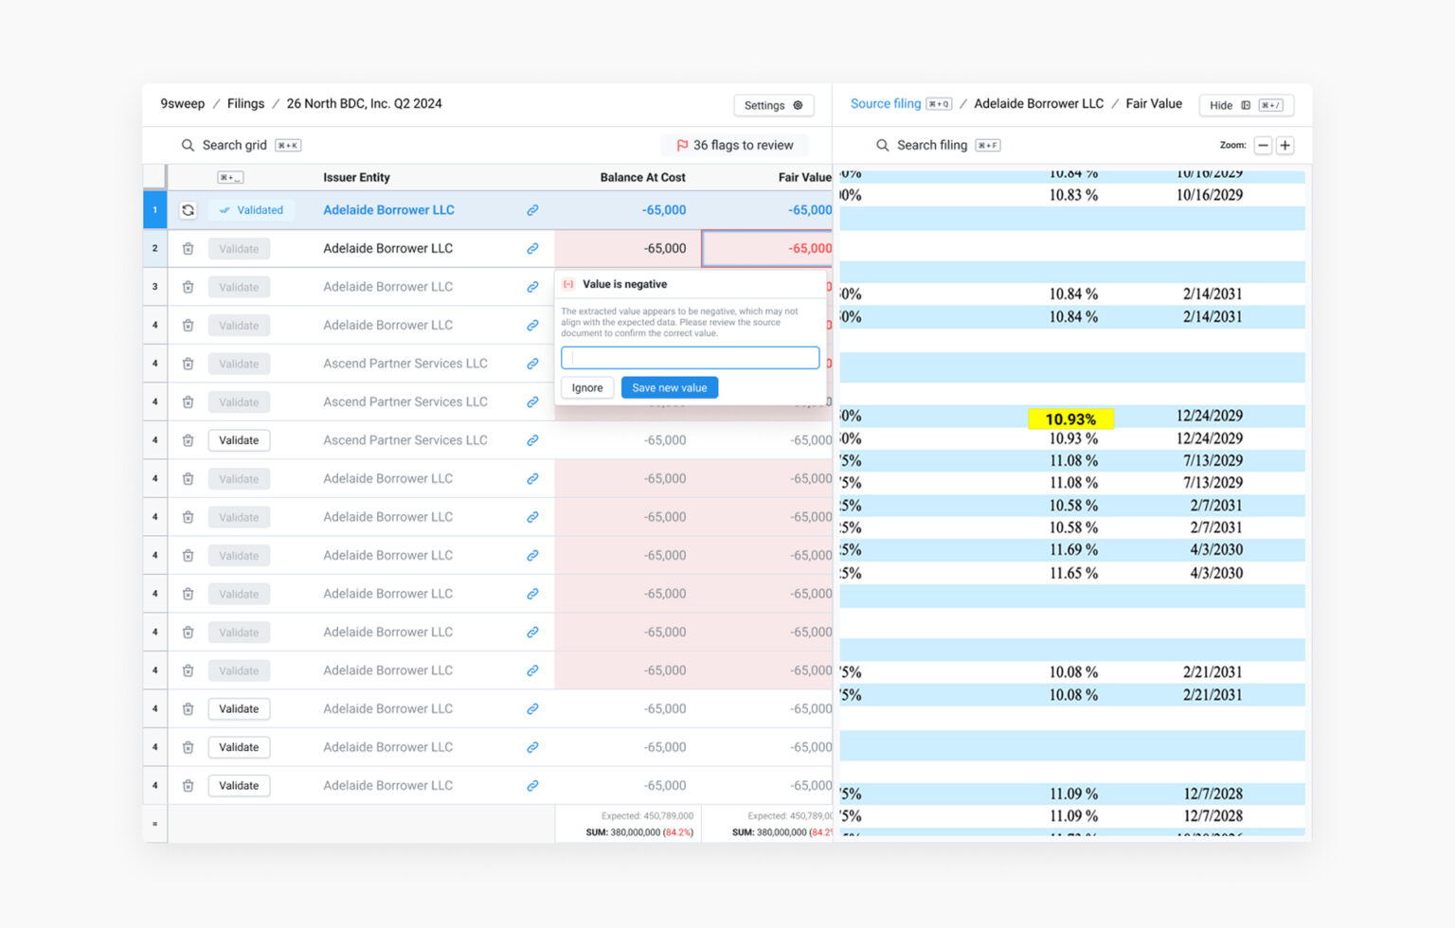Click Issuer Entity column header
The image size is (1455, 928).
pyautogui.click(x=356, y=177)
